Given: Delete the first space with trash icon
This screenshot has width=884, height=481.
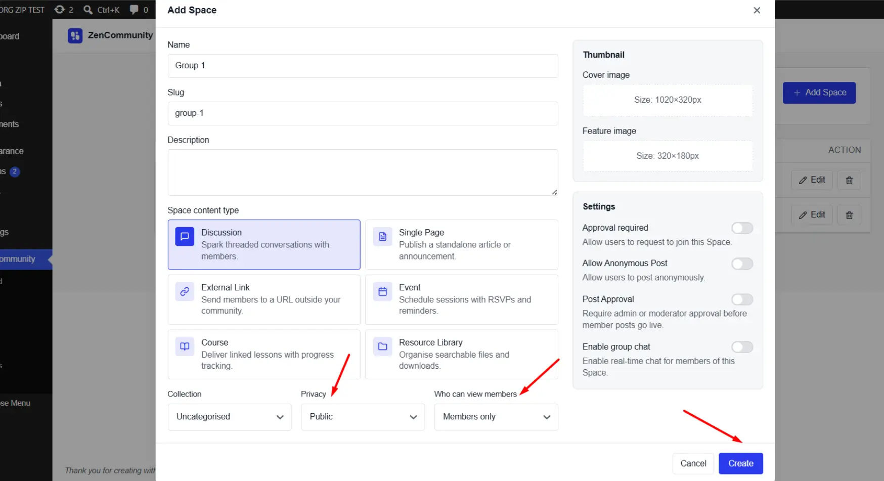Looking at the screenshot, I should [850, 180].
